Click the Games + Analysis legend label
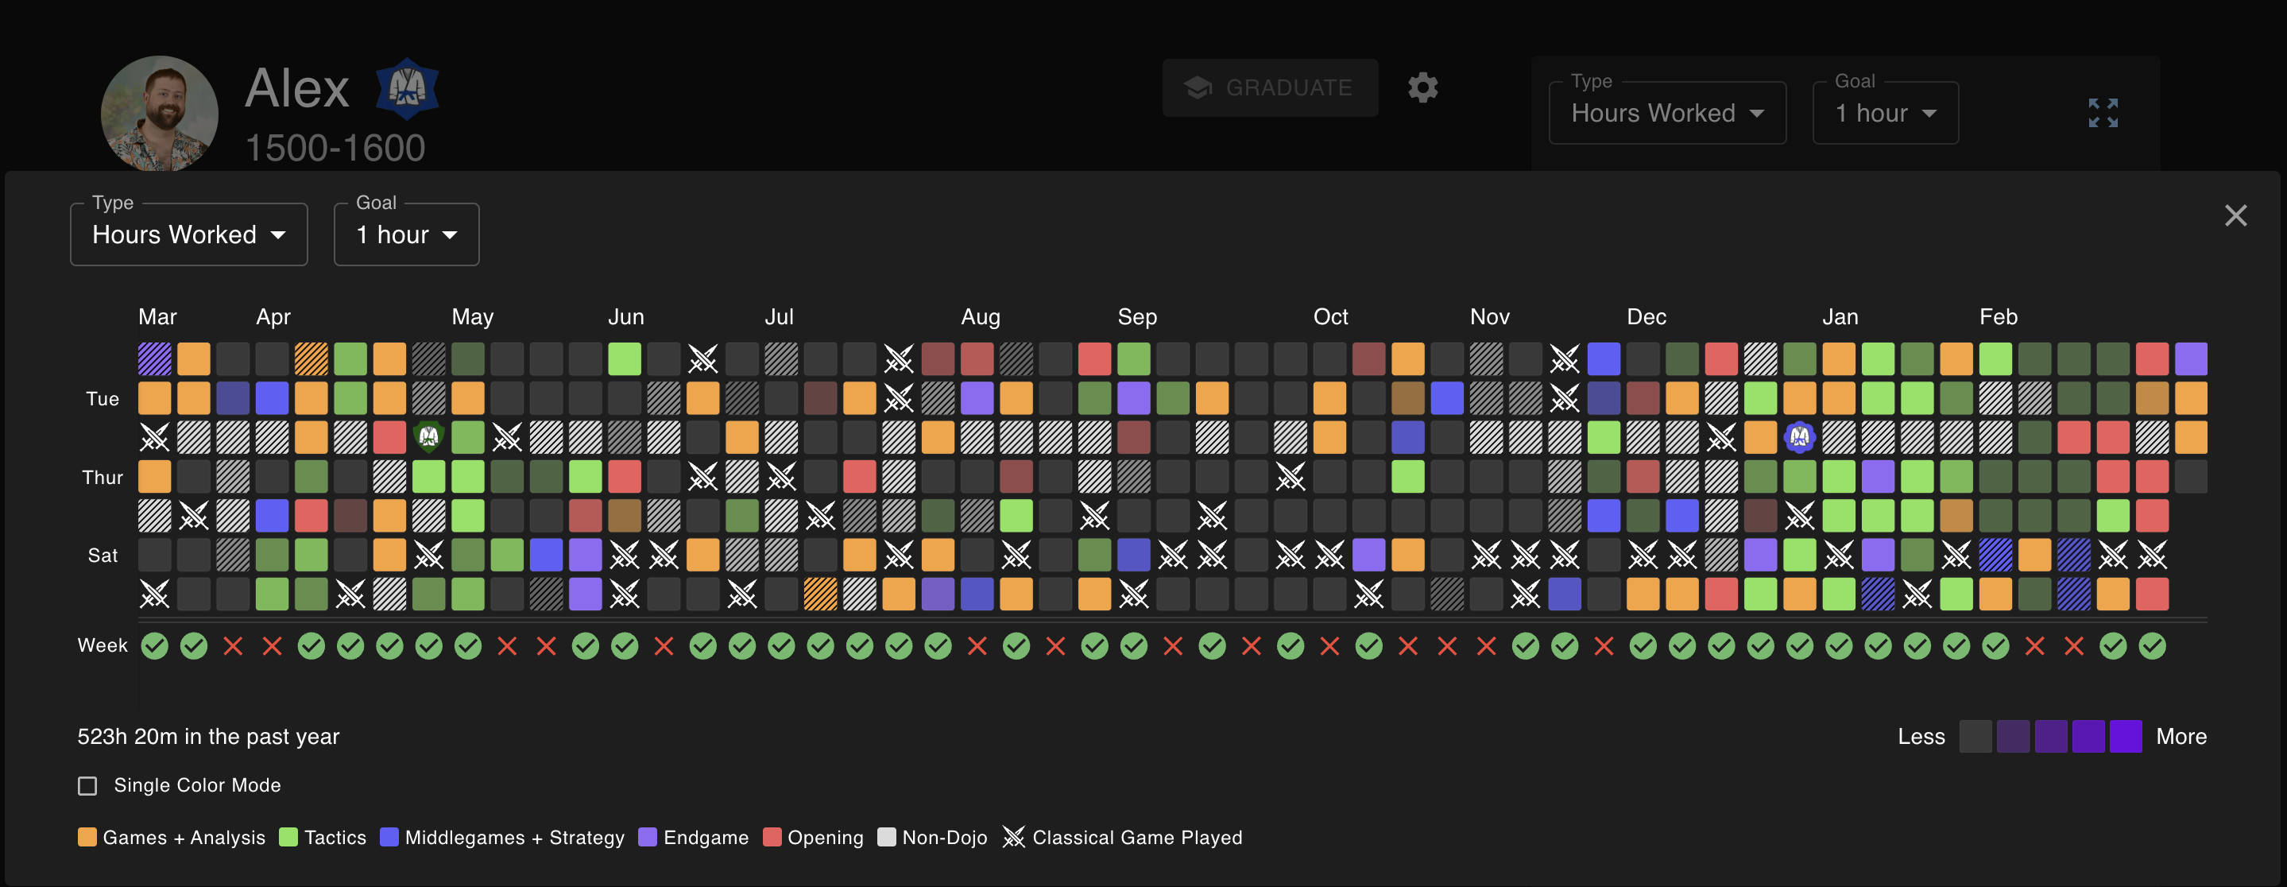This screenshot has height=887, width=2287. (x=184, y=837)
